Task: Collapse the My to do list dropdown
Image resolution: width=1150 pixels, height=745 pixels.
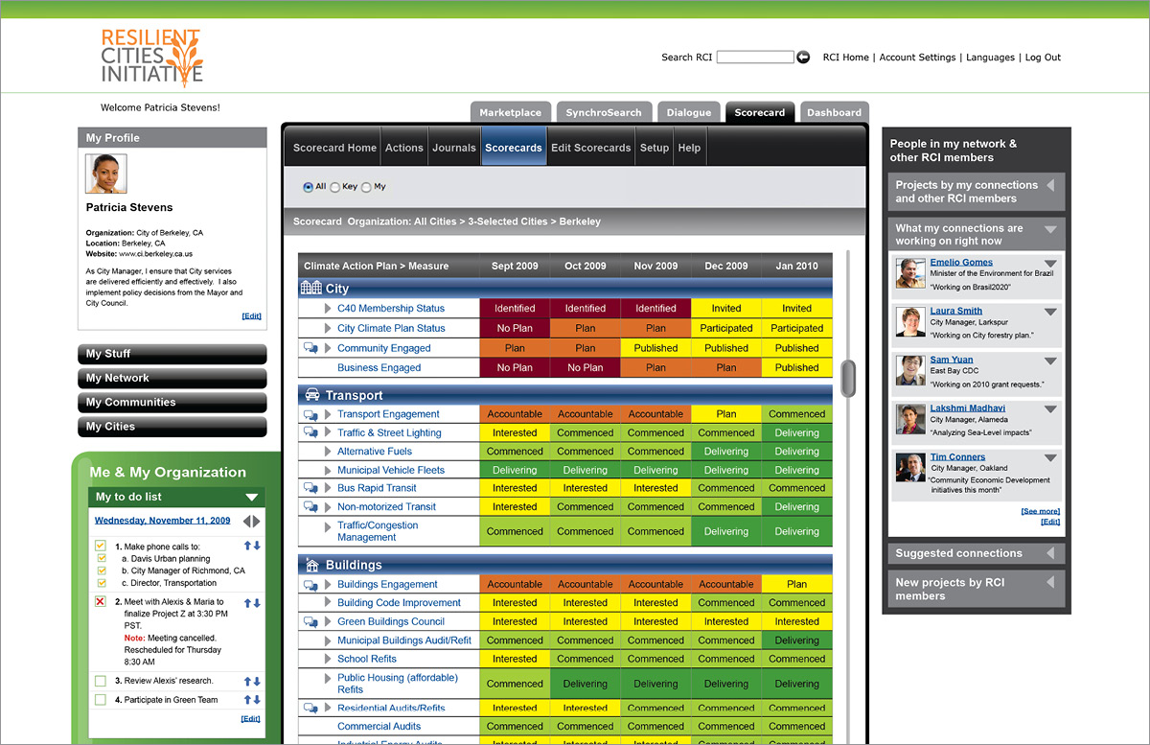Action: pyautogui.click(x=251, y=497)
